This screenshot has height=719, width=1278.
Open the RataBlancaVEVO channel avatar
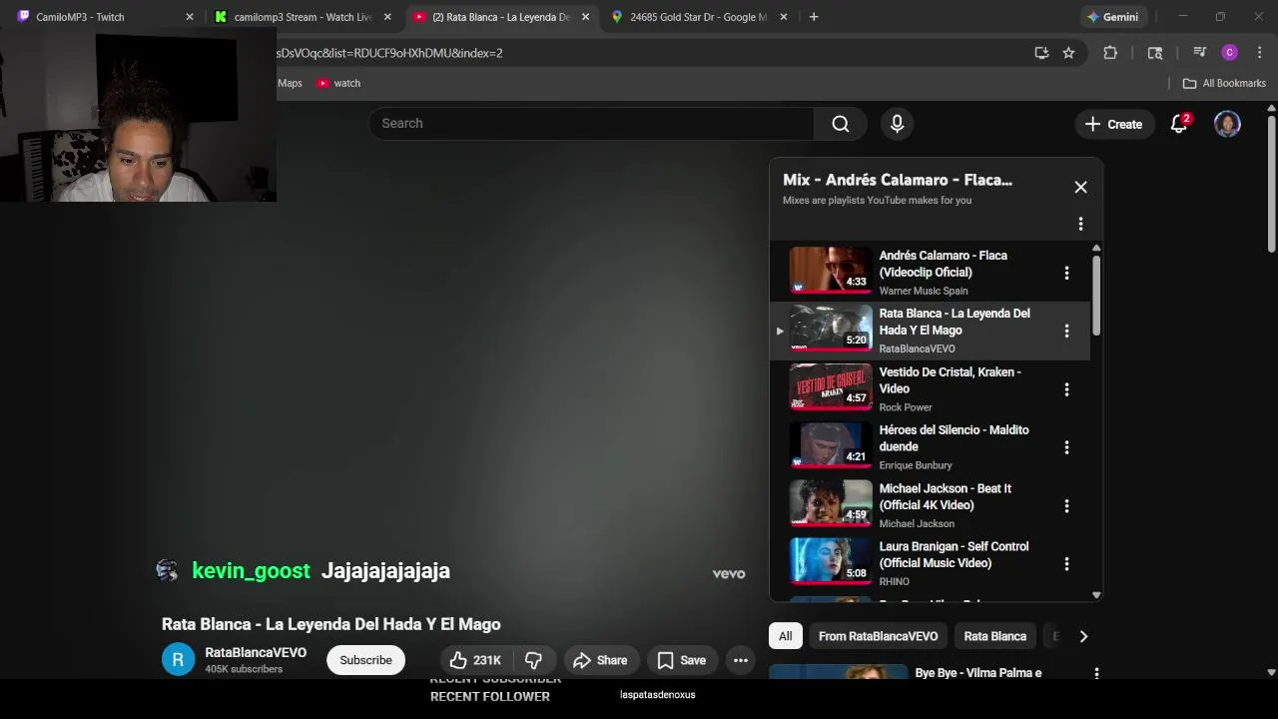coord(179,659)
